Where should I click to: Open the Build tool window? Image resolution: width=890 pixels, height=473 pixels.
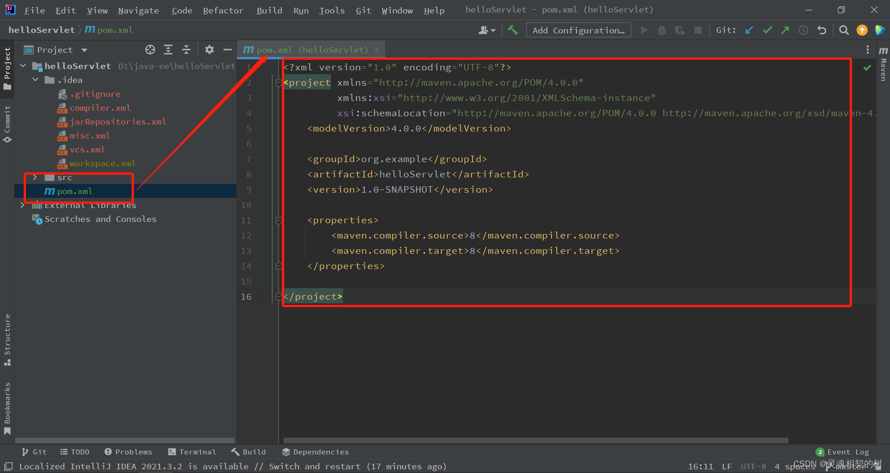[248, 452]
